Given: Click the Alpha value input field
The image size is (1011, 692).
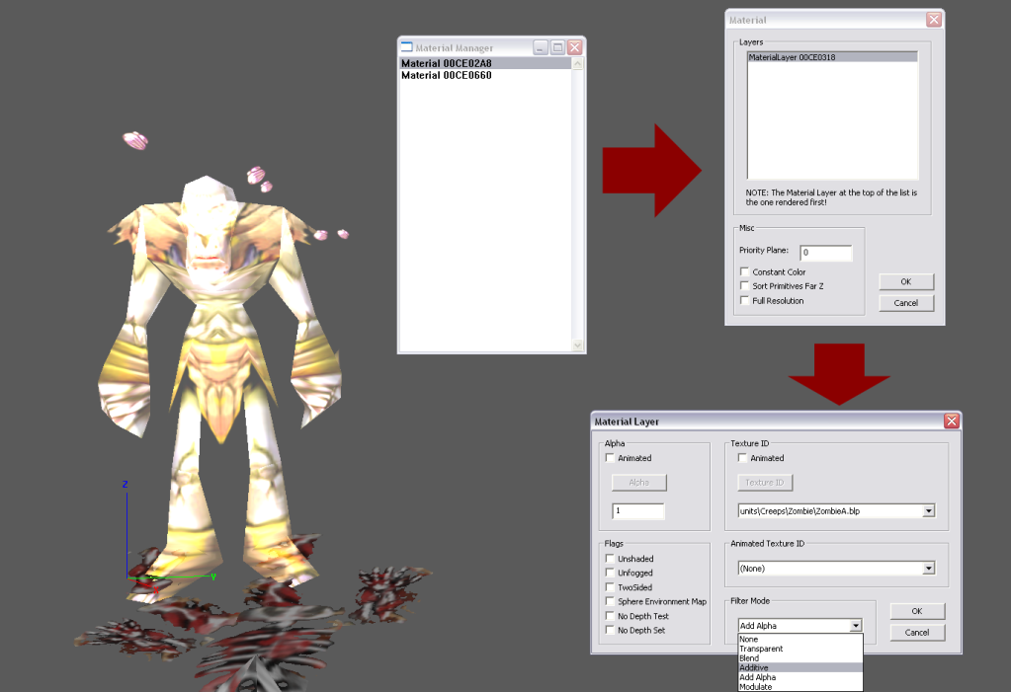Looking at the screenshot, I should click(638, 511).
